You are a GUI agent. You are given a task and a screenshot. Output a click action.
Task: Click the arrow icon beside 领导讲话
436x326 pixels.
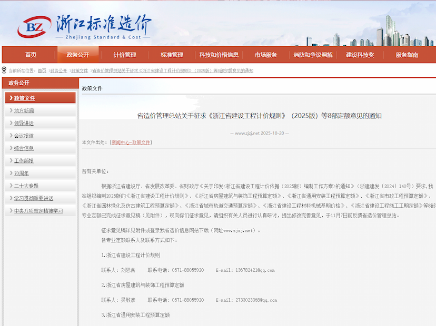click(x=11, y=123)
